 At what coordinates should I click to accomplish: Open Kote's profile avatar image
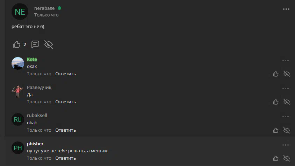18,63
